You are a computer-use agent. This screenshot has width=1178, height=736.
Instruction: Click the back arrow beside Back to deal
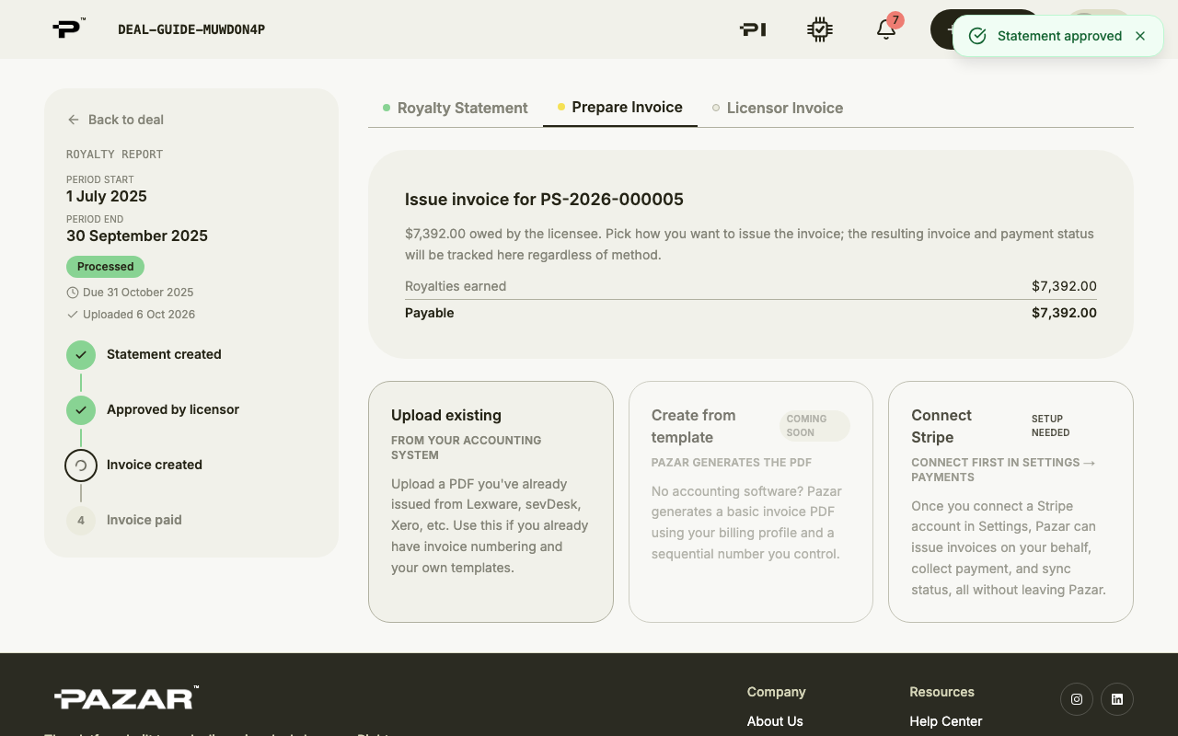[x=74, y=120]
